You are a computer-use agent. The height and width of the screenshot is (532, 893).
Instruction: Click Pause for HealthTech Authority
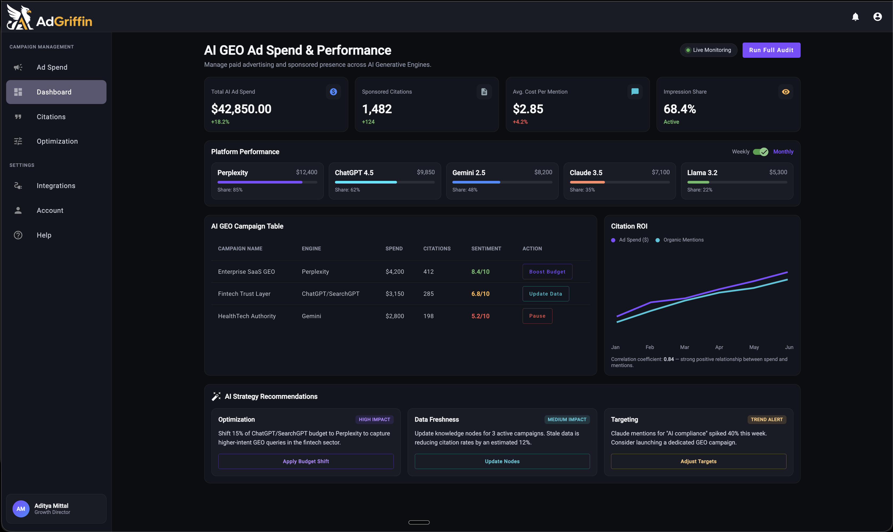(x=537, y=316)
